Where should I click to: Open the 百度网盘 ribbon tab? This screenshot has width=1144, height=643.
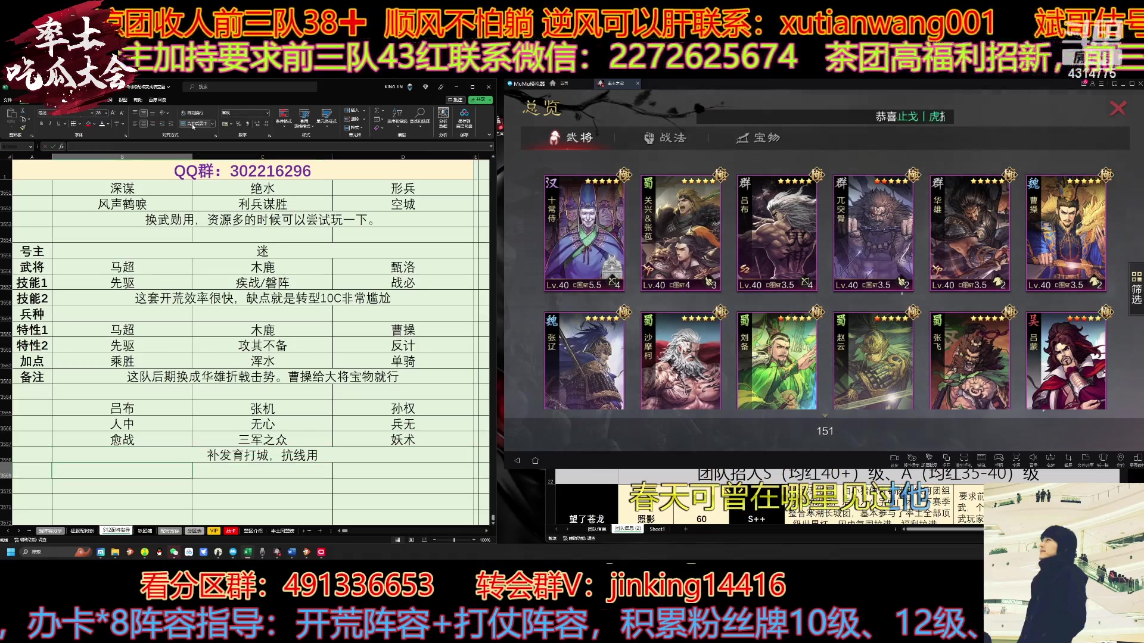click(x=157, y=100)
